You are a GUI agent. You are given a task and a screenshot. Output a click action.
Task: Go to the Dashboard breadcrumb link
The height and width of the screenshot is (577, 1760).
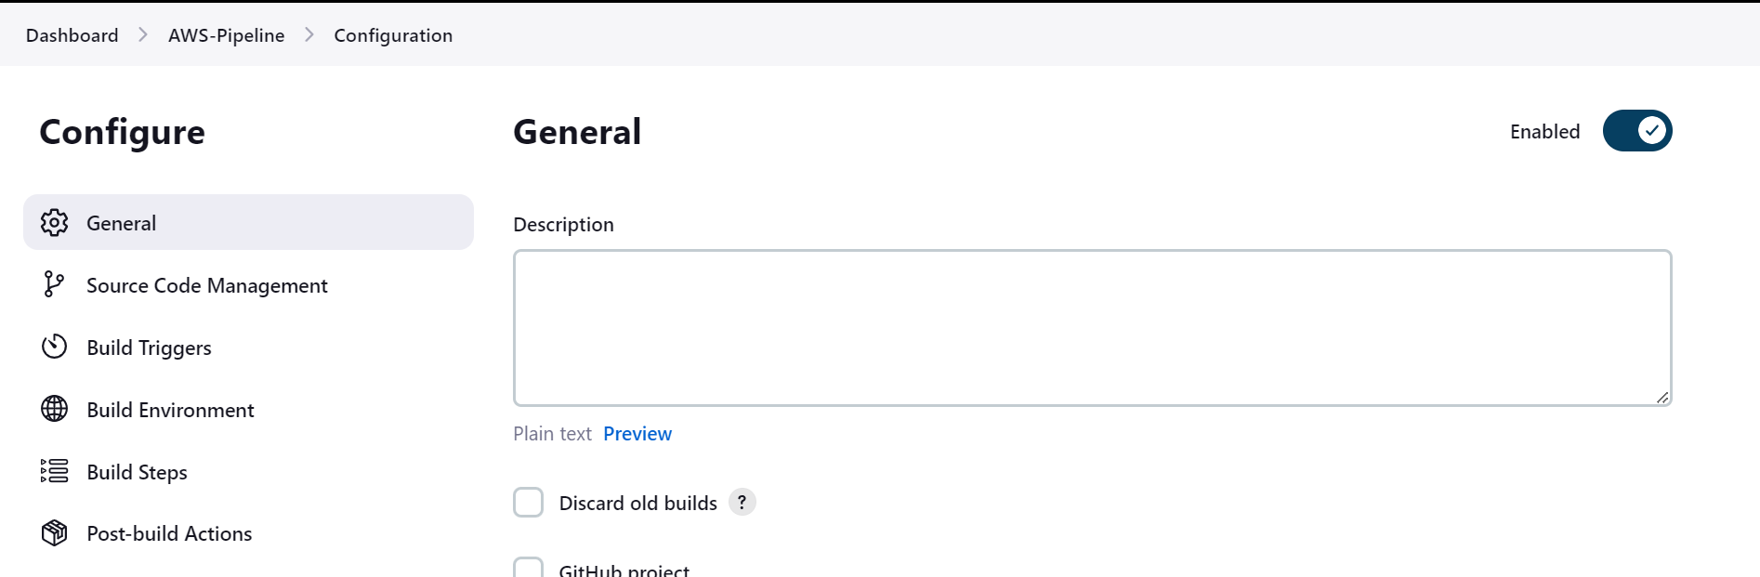[x=72, y=35]
